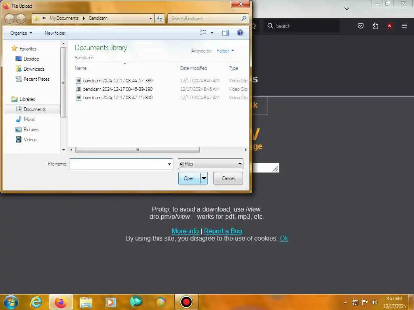Create a New folder

tap(55, 33)
